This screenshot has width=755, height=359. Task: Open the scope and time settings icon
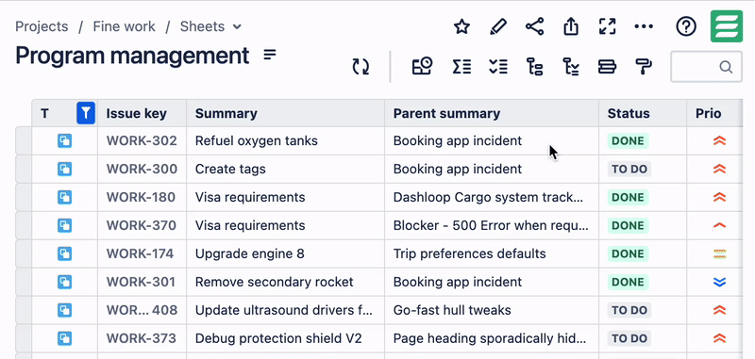click(x=422, y=66)
